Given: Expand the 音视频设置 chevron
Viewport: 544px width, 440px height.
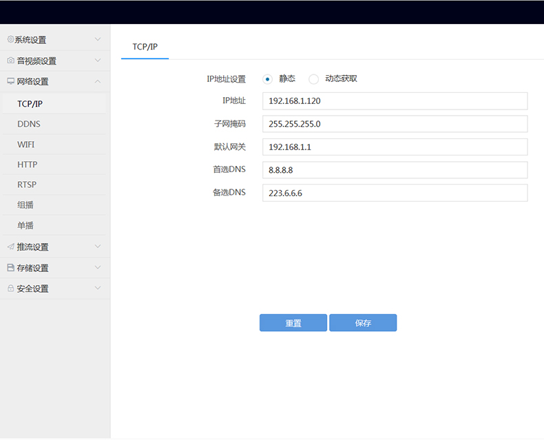Looking at the screenshot, I should click(98, 61).
